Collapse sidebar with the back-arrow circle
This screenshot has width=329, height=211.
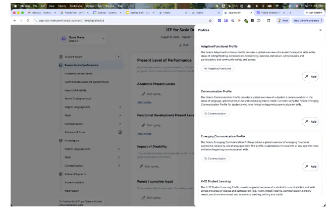[x=120, y=57]
